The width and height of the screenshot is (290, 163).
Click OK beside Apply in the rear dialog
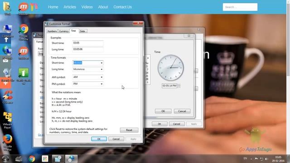[x=159, y=124]
